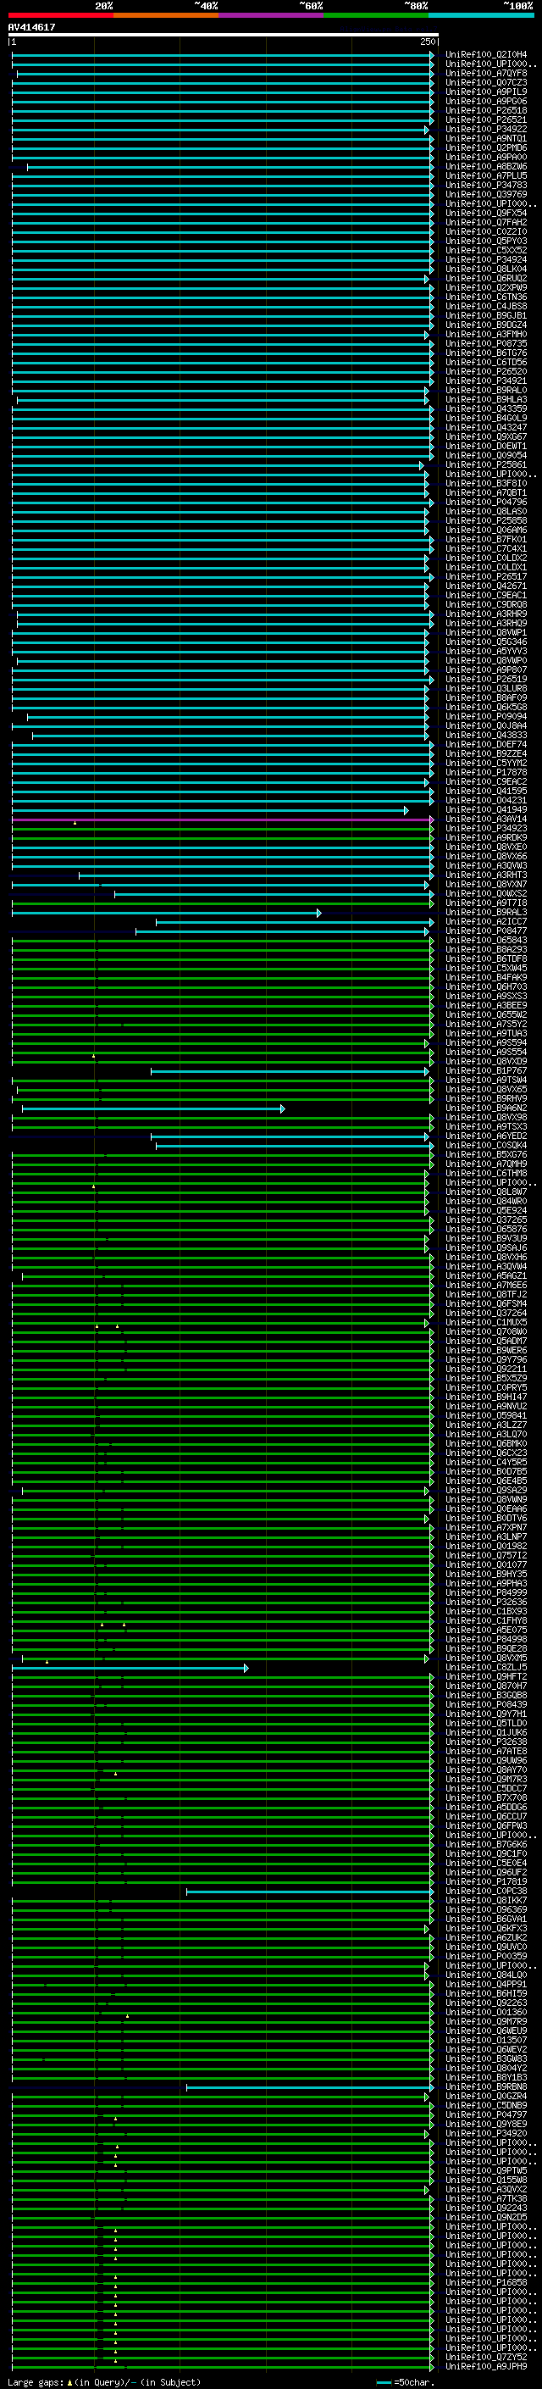Click the UniRef100_C8ZLJ5 label
542x2389 pixels.
point(486,1668)
